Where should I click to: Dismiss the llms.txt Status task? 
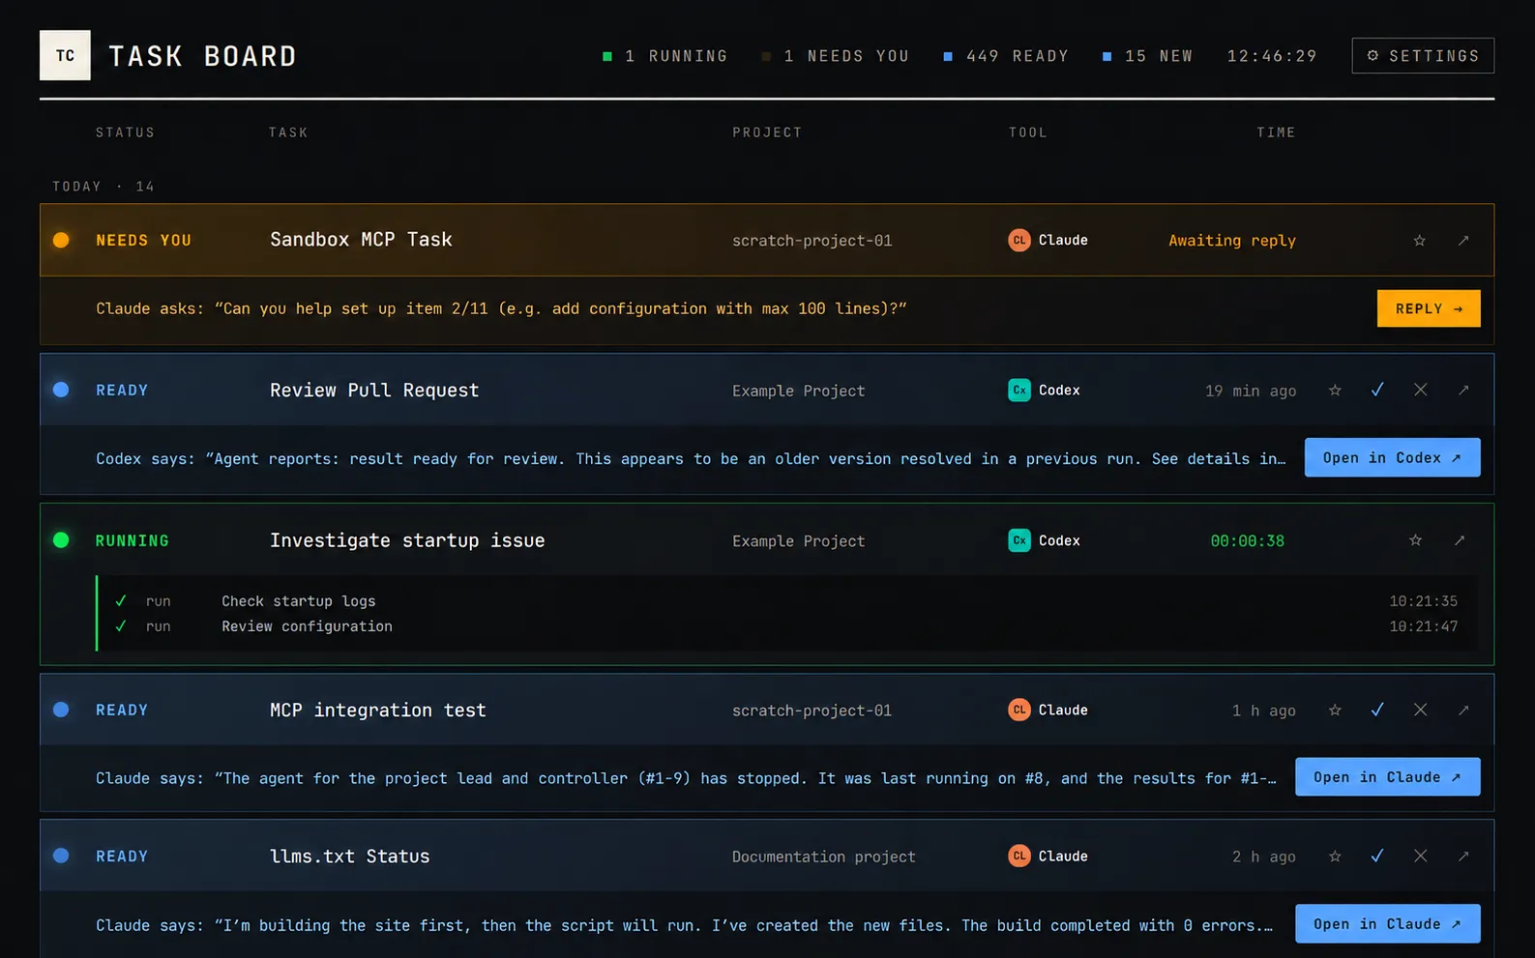pyautogui.click(x=1420, y=856)
